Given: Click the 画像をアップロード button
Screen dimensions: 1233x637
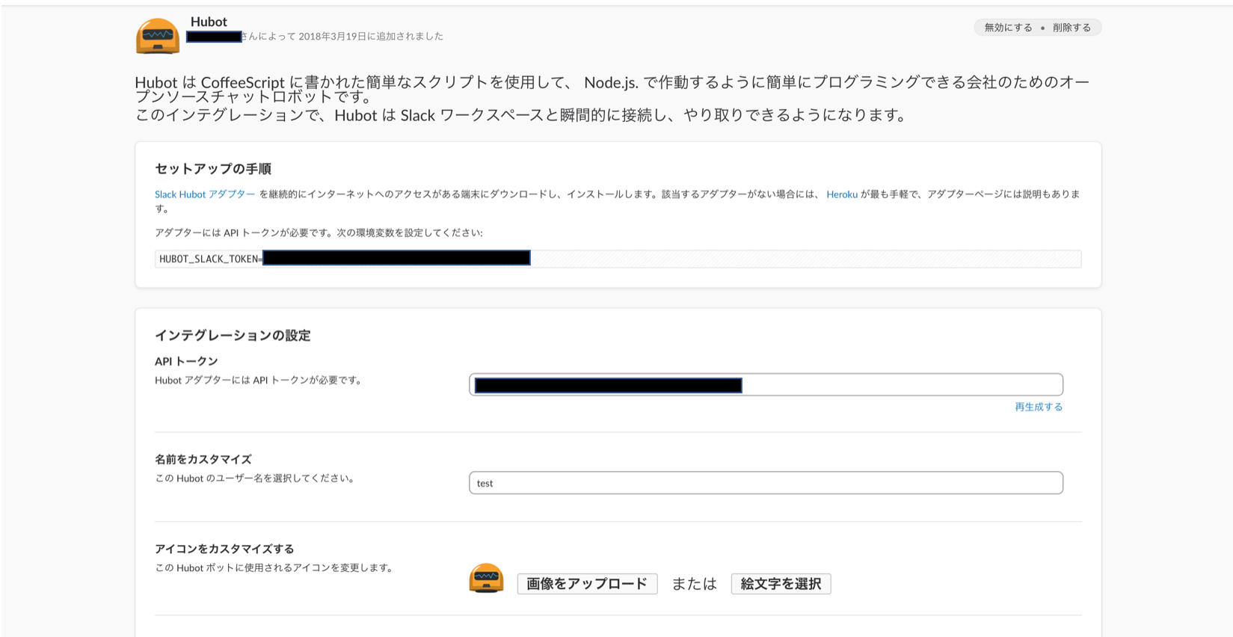Looking at the screenshot, I should 587,584.
